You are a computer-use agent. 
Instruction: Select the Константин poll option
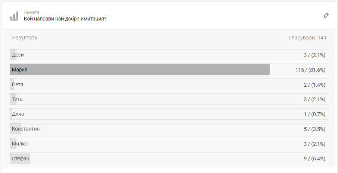169,129
